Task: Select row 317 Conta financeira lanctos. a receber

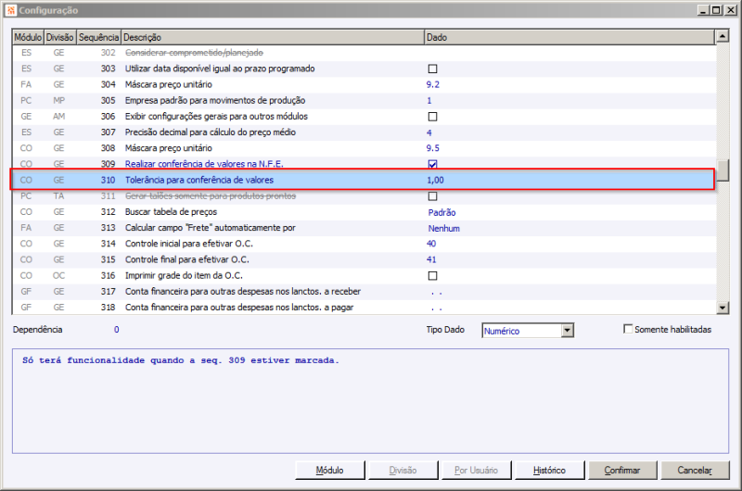Action: click(x=364, y=292)
